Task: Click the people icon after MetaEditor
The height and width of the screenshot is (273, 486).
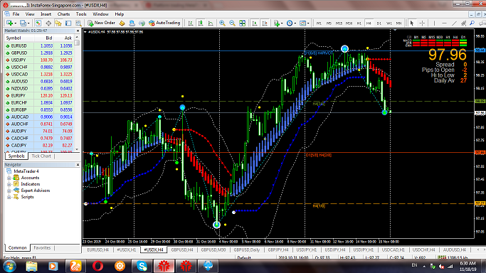Action: click(x=132, y=23)
